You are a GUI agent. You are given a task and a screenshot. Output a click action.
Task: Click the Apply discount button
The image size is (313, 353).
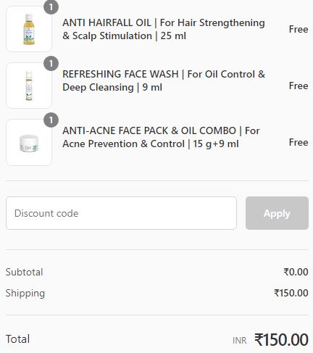tap(277, 213)
